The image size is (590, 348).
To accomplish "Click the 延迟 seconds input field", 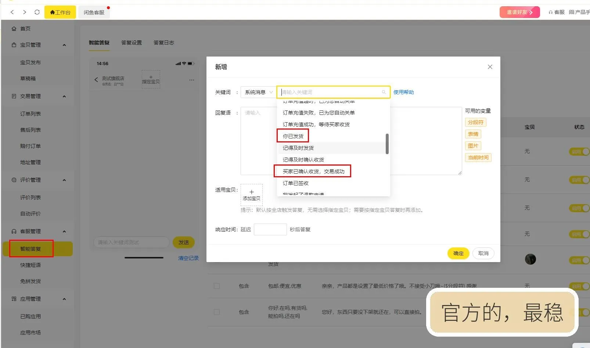I will pos(270,229).
